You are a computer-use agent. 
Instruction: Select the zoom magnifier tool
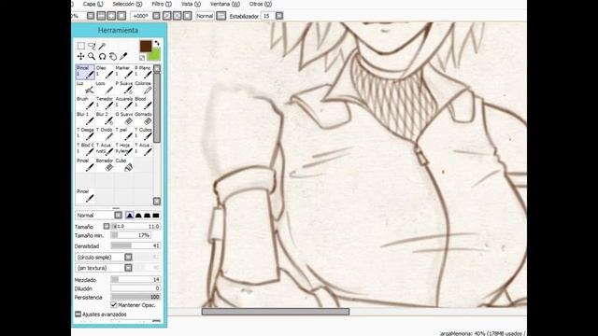point(92,56)
